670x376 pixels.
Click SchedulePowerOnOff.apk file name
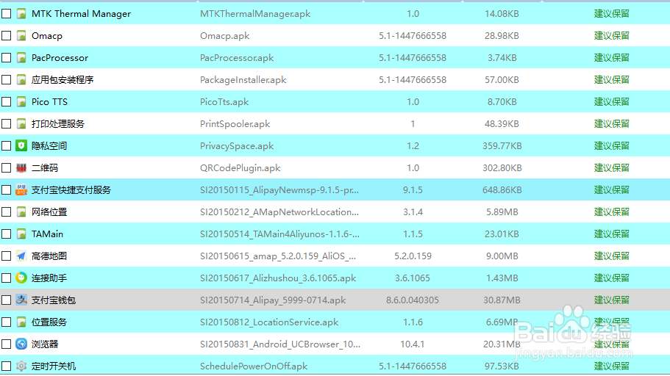click(x=254, y=366)
